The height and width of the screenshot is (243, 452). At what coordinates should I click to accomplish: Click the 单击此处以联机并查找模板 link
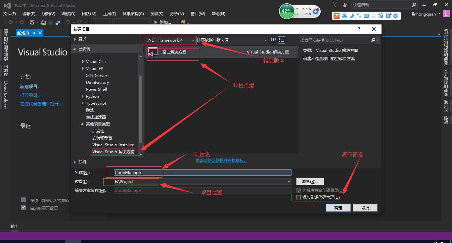pyautogui.click(x=221, y=160)
